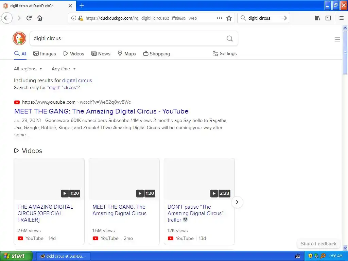Viewport: 348px width, 261px height.
Task: Open a new tab with plus button
Action: pos(82,5)
